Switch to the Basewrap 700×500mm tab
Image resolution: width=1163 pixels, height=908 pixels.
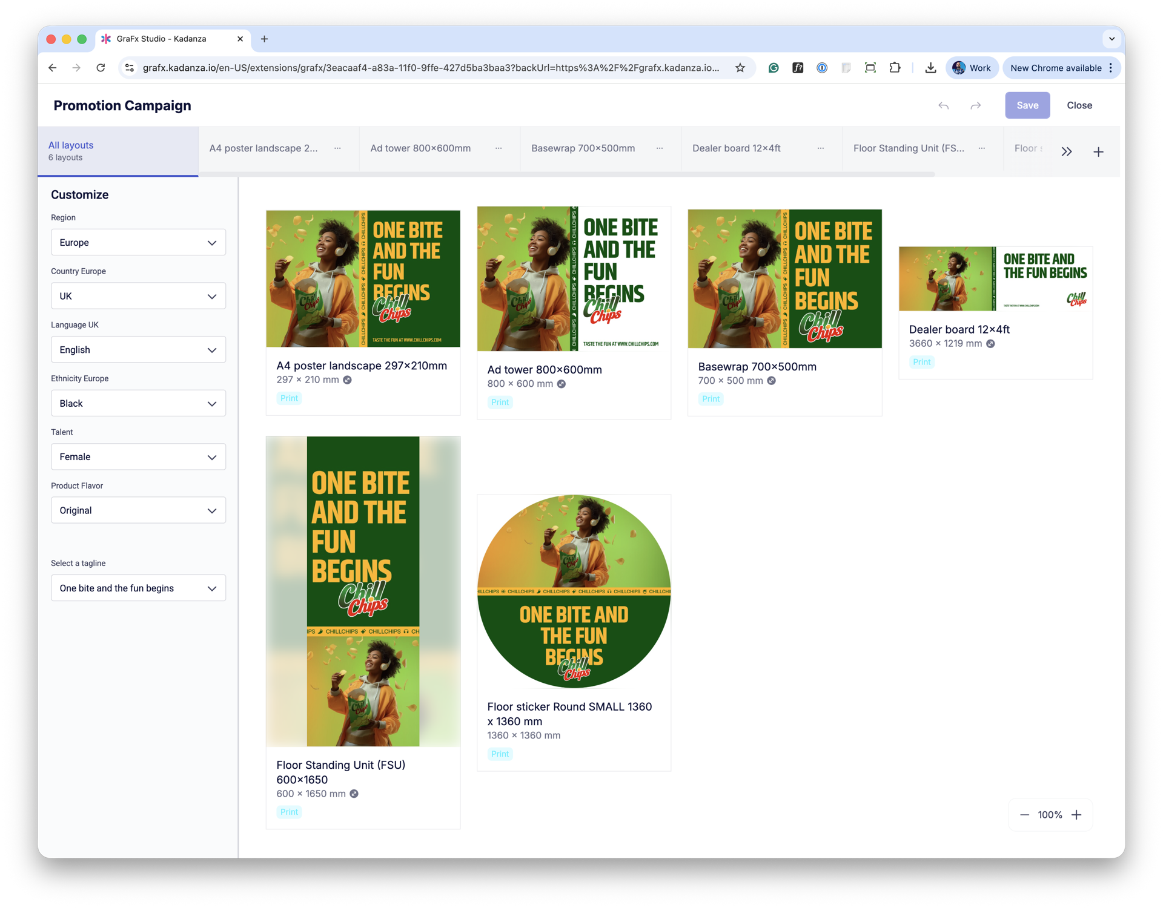[x=583, y=148]
